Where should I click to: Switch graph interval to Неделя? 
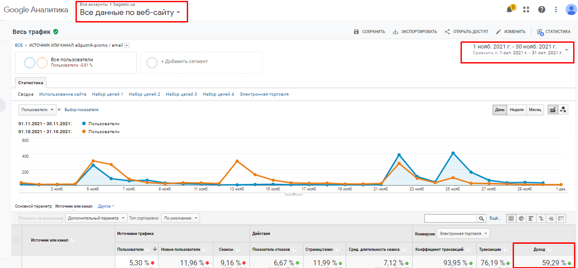tap(517, 110)
